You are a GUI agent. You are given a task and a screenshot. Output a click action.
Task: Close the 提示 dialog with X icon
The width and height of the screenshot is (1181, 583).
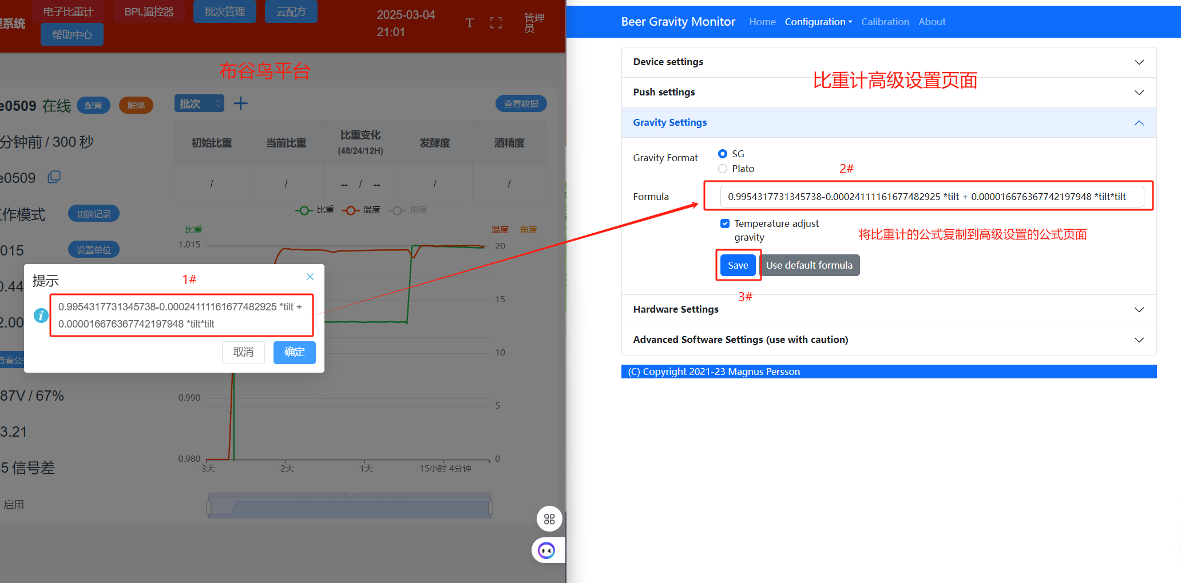tap(310, 277)
